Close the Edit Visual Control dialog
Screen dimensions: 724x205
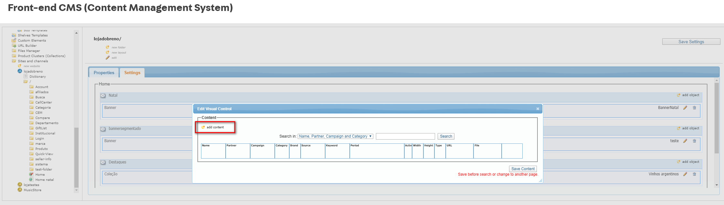(x=538, y=109)
